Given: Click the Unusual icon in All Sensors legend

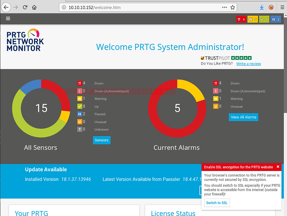Looking at the screenshot, I should pyautogui.click(x=80, y=122).
